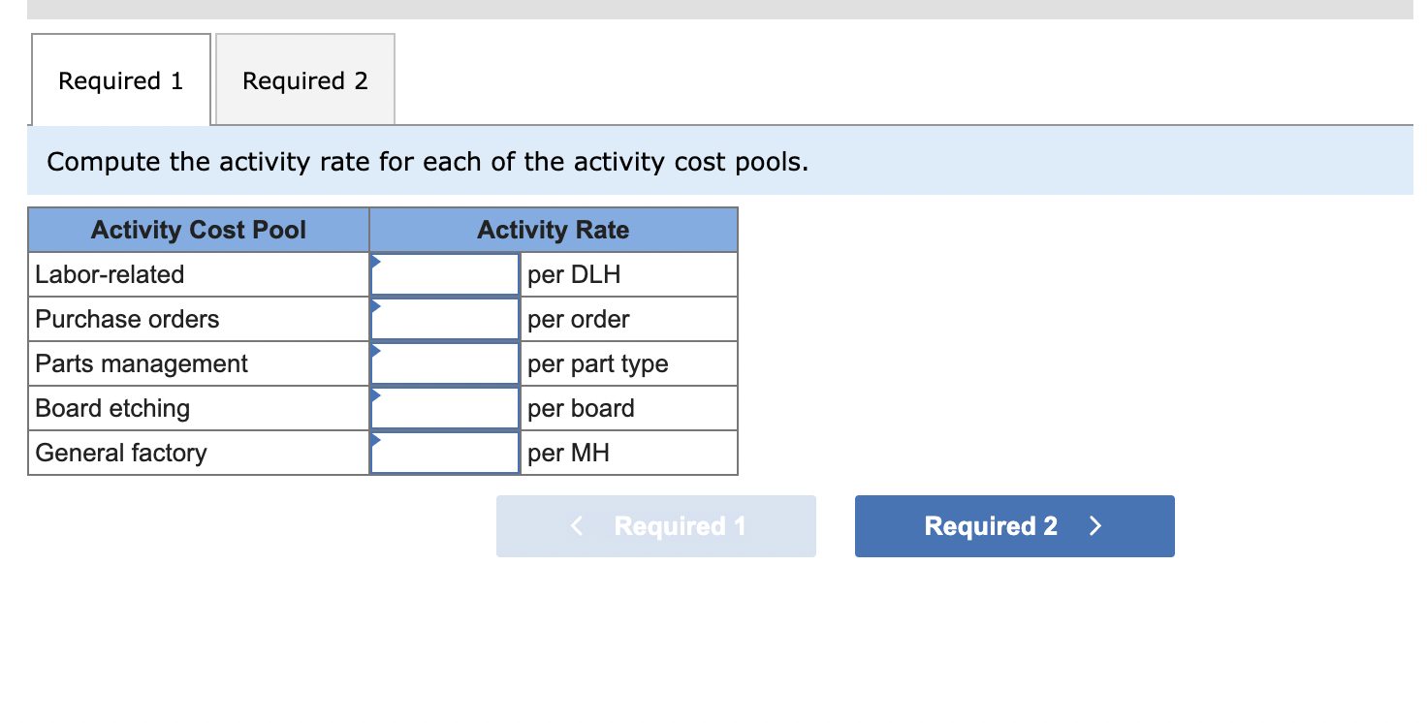The image size is (1427, 723).
Task: Switch to the Required 2 tab
Action: 304,79
